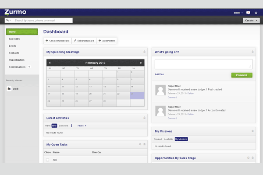Open the settings gear in the top bar

(256, 13)
